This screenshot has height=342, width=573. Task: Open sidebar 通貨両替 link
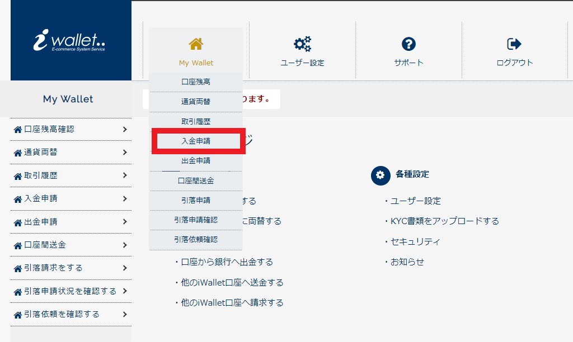[x=40, y=152]
